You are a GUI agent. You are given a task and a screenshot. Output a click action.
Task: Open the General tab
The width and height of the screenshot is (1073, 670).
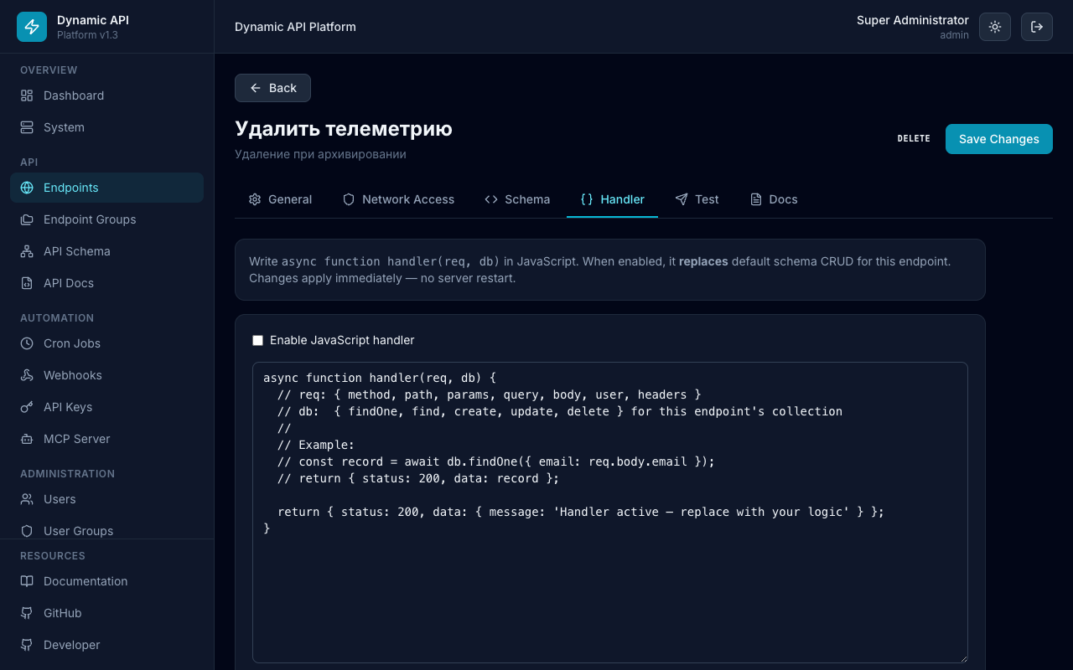pos(280,199)
